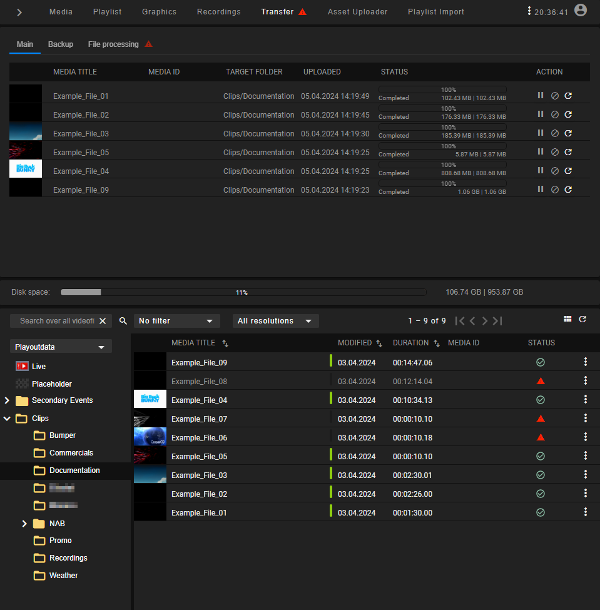Screen dimensions: 600x610
Task: Pause the Example_File_01 transfer
Action: click(x=540, y=95)
